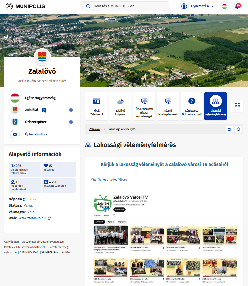Select Őriszentpéter from the municipality list
Image resolution: width=248 pixels, height=286 pixels.
(36, 122)
